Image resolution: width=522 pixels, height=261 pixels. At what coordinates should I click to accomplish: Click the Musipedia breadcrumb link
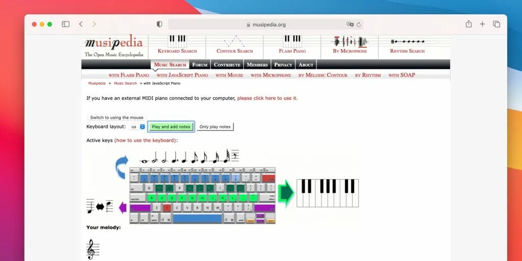tap(97, 83)
